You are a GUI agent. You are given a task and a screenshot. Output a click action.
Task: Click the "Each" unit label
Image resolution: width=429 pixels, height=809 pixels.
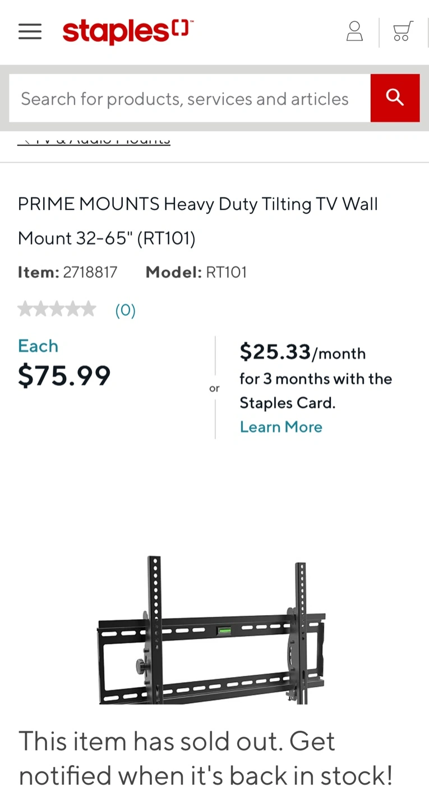[38, 346]
